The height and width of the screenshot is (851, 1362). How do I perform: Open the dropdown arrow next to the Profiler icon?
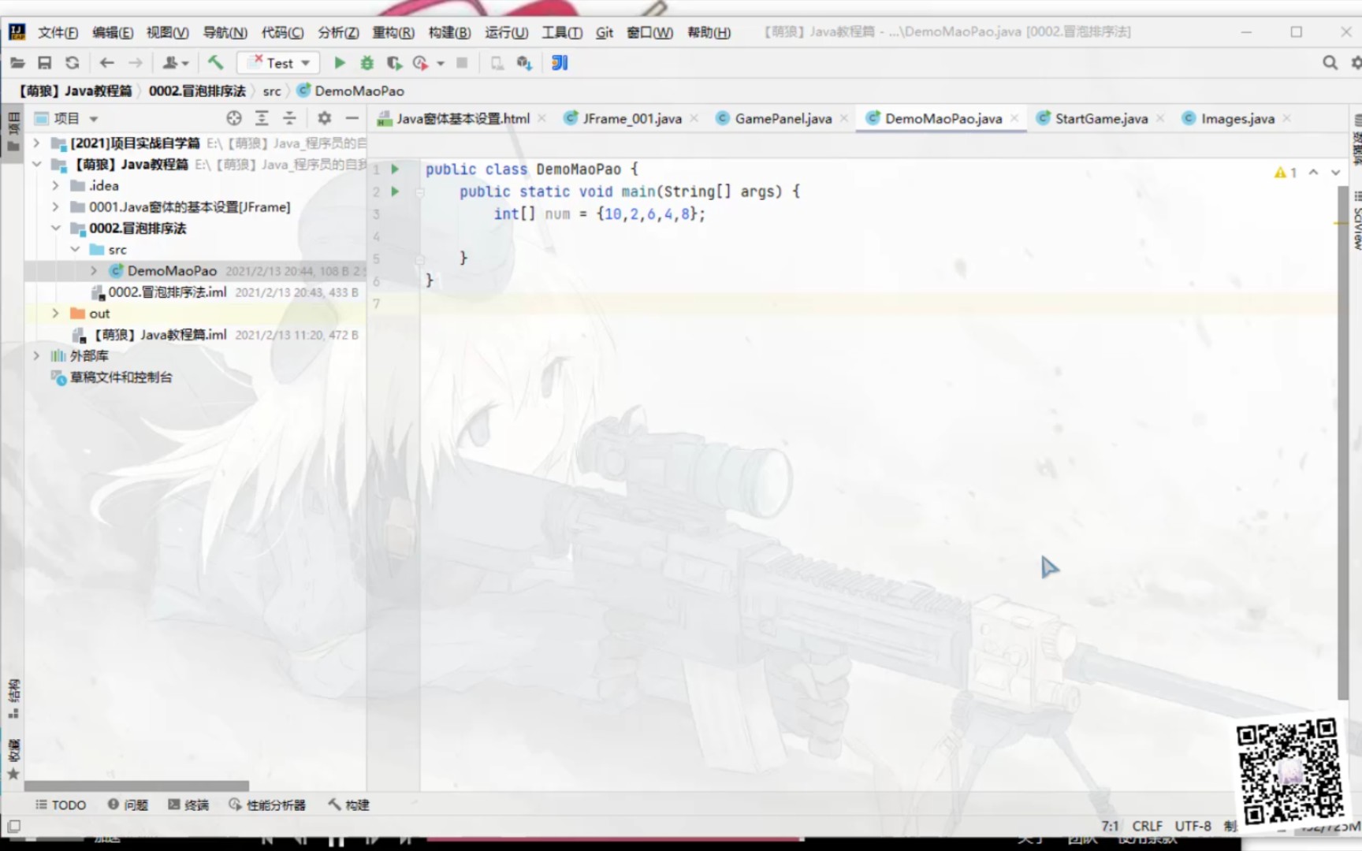(441, 63)
